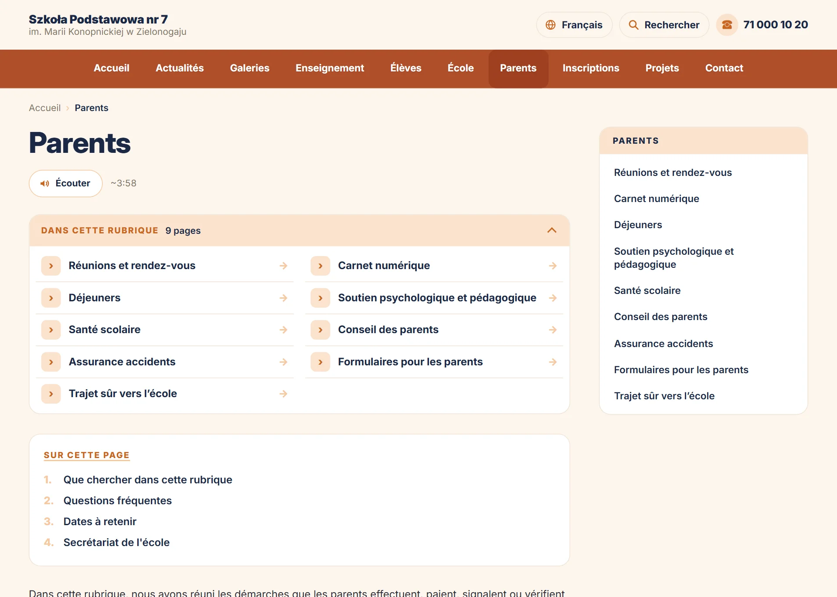Viewport: 837px width, 597px height.
Task: Open Galeries in the main navigation
Action: pos(250,68)
